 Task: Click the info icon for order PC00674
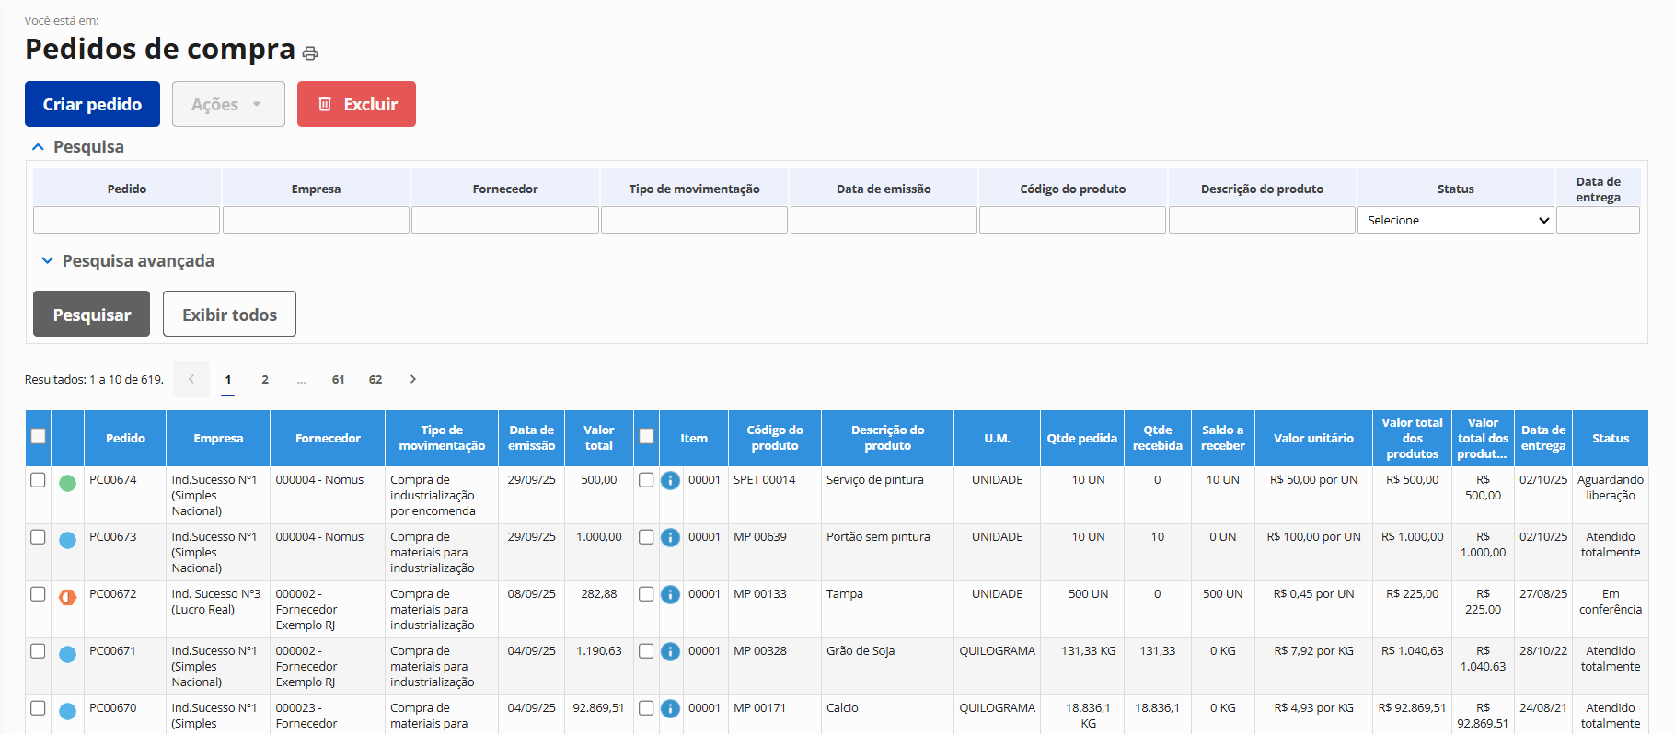point(671,480)
